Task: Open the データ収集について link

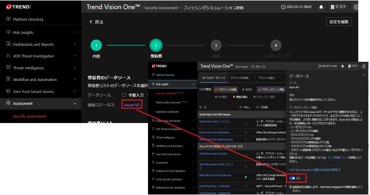Action: [x=338, y=157]
